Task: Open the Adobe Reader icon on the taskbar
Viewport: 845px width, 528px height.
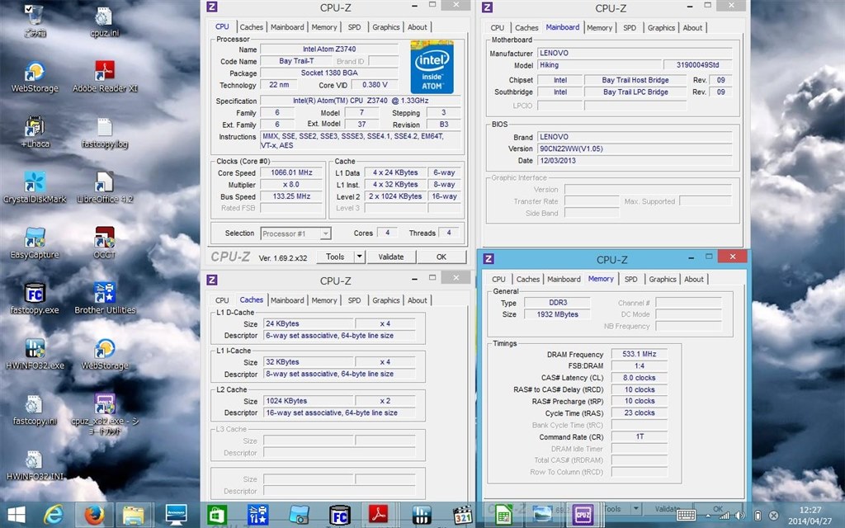Action: (380, 515)
